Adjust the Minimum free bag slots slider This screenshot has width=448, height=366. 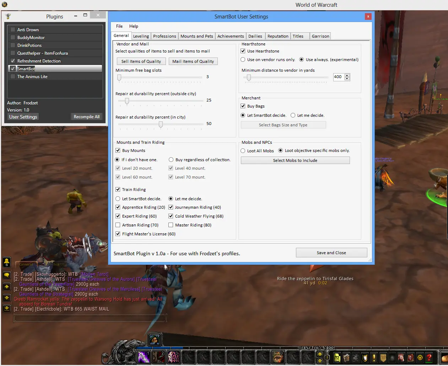119,77
